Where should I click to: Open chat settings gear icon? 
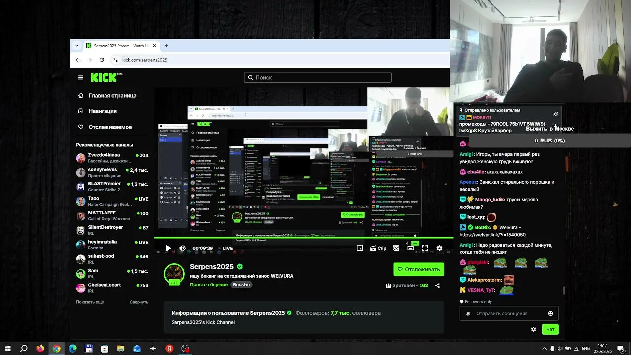coord(533,329)
